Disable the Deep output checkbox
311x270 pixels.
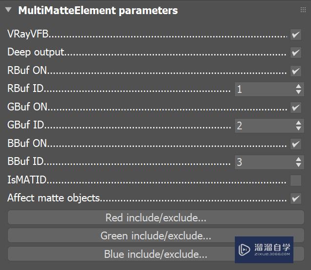pos(295,53)
